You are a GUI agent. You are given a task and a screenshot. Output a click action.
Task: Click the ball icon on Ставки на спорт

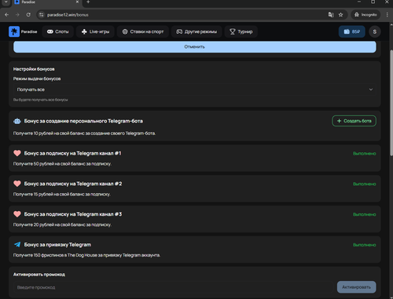coord(125,31)
